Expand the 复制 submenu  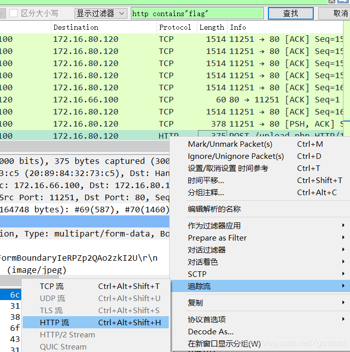click(x=260, y=303)
